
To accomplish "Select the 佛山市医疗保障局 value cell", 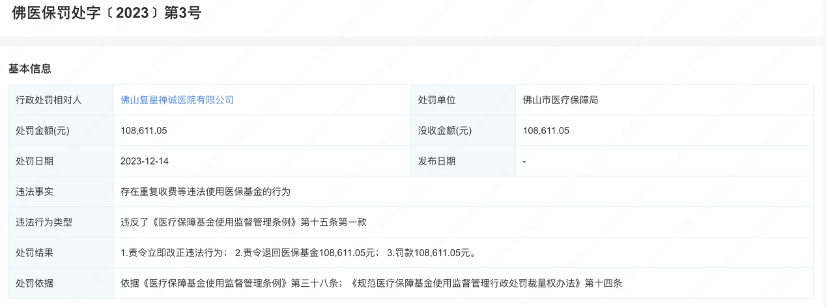I will pyautogui.click(x=664, y=100).
